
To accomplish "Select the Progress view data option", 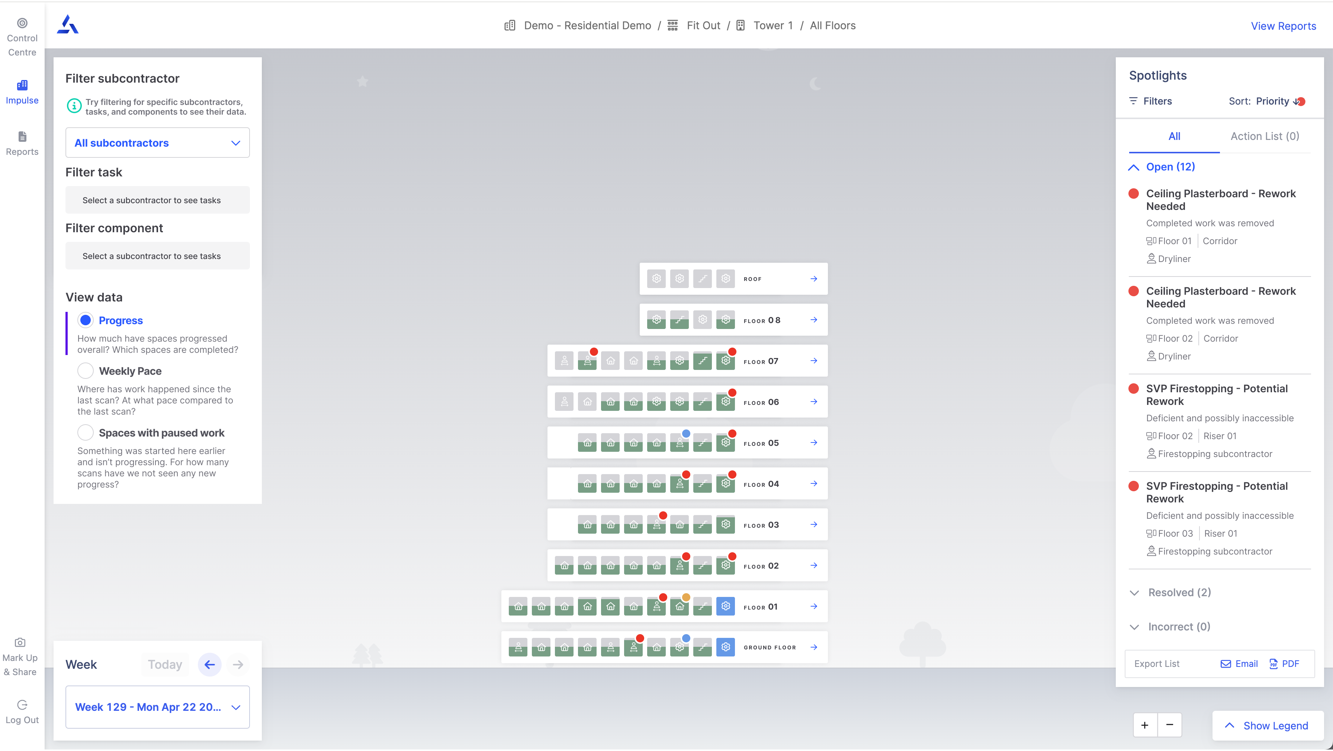I will click(x=86, y=320).
